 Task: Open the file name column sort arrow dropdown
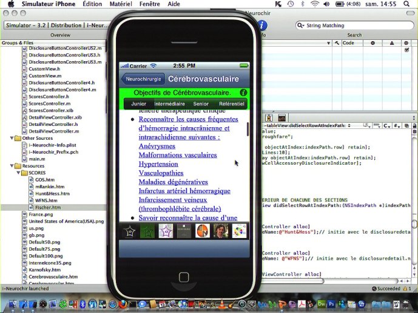point(328,43)
